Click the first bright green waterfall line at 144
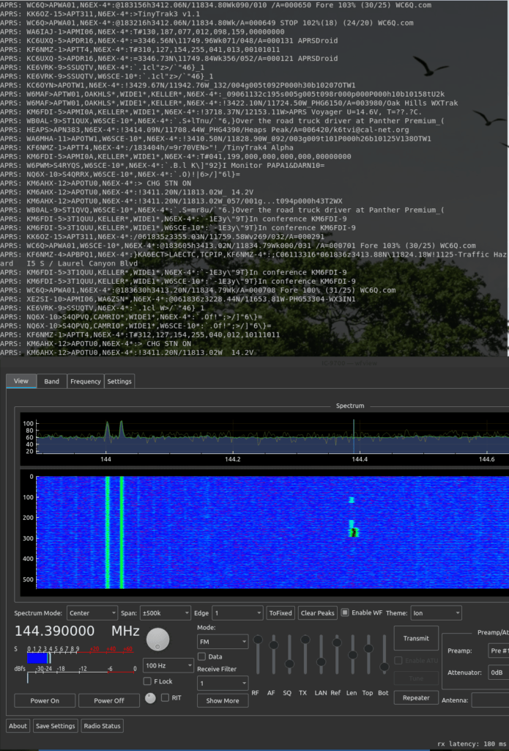This screenshot has width=509, height=751. [x=107, y=532]
